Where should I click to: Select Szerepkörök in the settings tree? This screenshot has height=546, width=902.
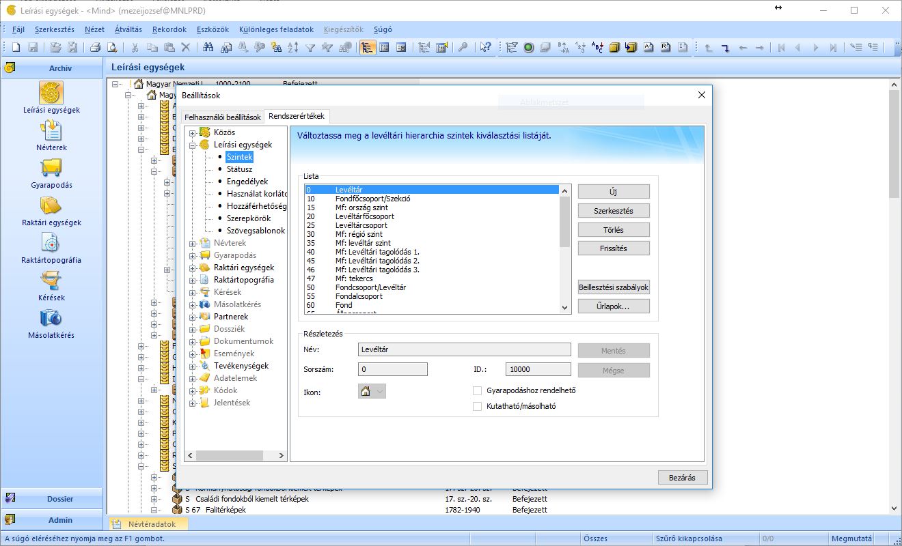pos(249,218)
